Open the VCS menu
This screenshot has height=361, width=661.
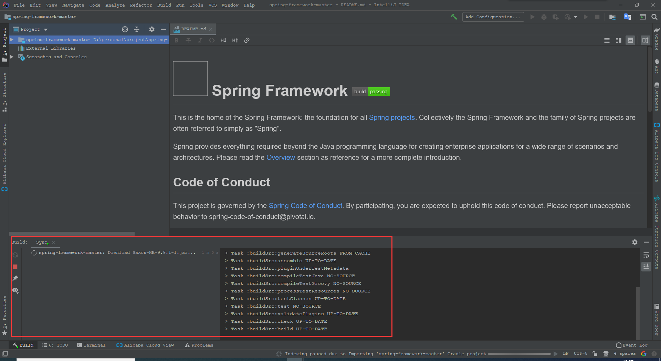(x=212, y=5)
